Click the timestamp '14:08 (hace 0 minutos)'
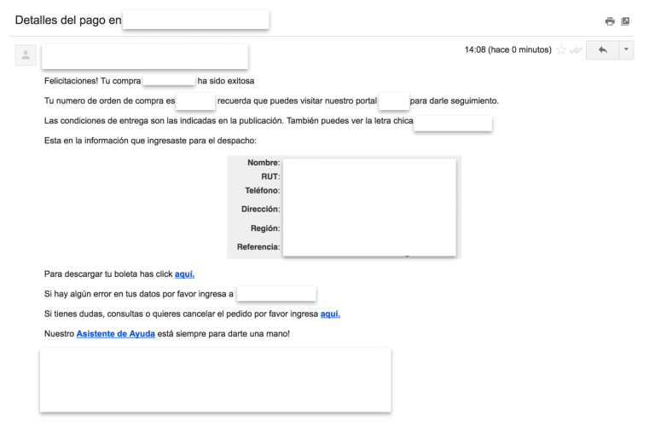Image resolution: width=655 pixels, height=432 pixels. [x=508, y=50]
